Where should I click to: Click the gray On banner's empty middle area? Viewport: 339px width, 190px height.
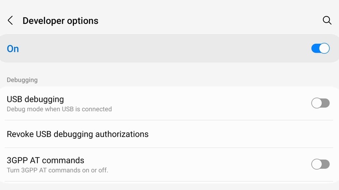[165, 48]
